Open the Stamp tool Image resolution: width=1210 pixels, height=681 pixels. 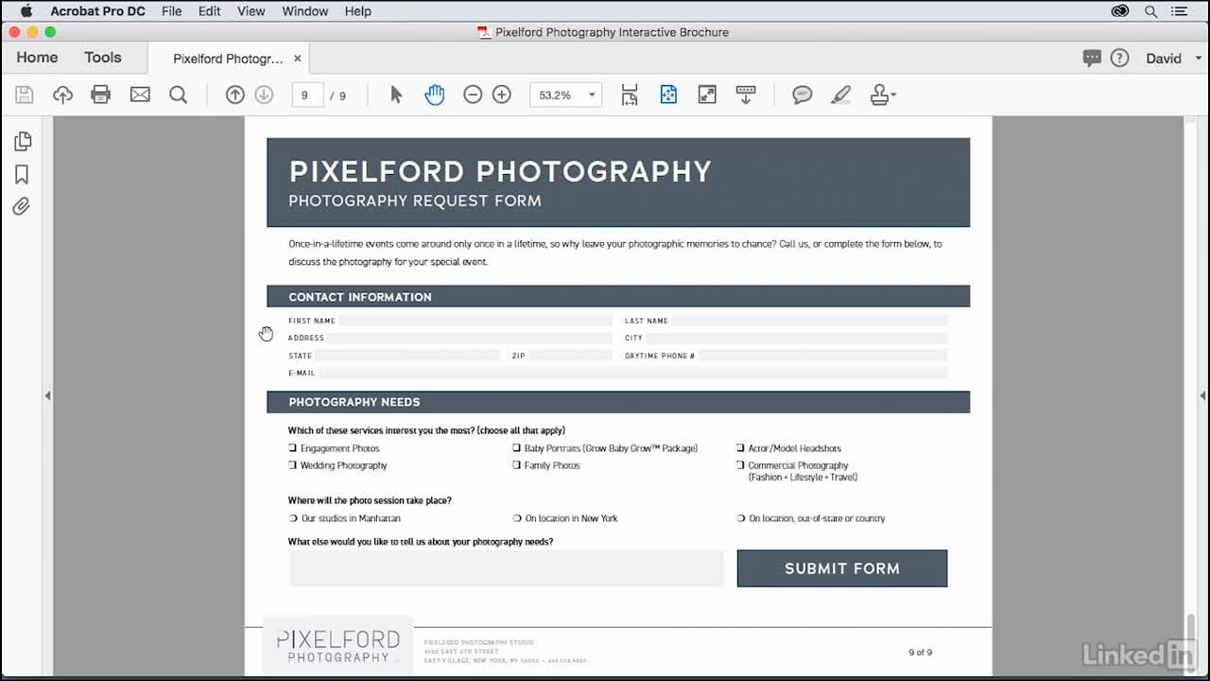(x=878, y=95)
